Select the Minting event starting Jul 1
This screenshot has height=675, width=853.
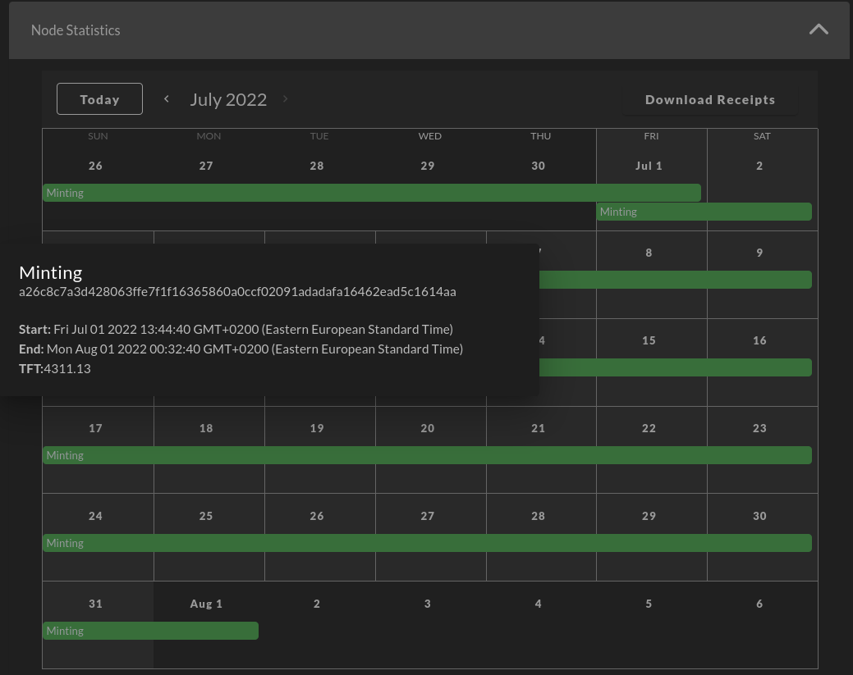tap(704, 212)
